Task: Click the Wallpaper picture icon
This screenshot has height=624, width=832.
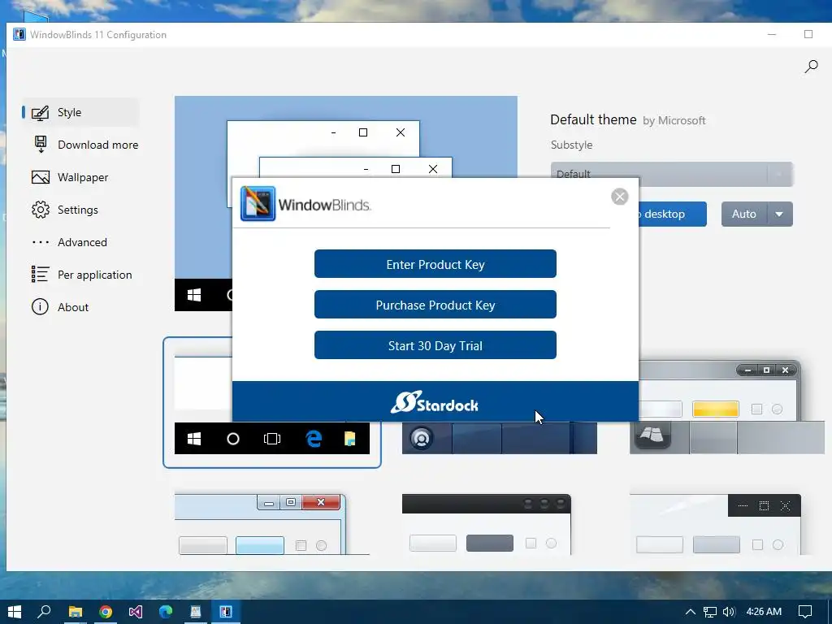Action: [x=41, y=177]
